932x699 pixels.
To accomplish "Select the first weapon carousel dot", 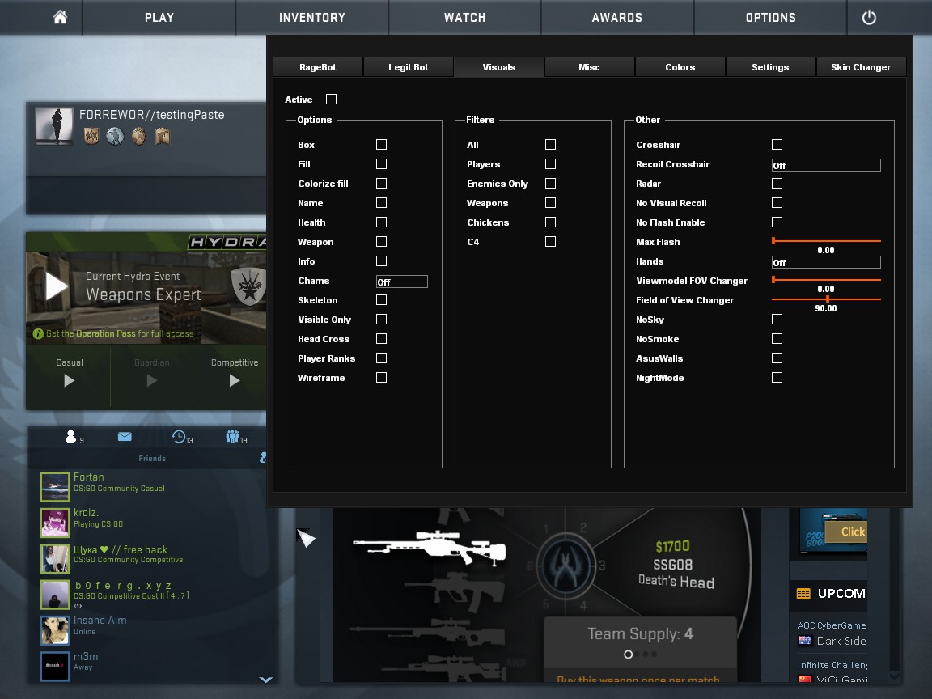I will coord(628,655).
